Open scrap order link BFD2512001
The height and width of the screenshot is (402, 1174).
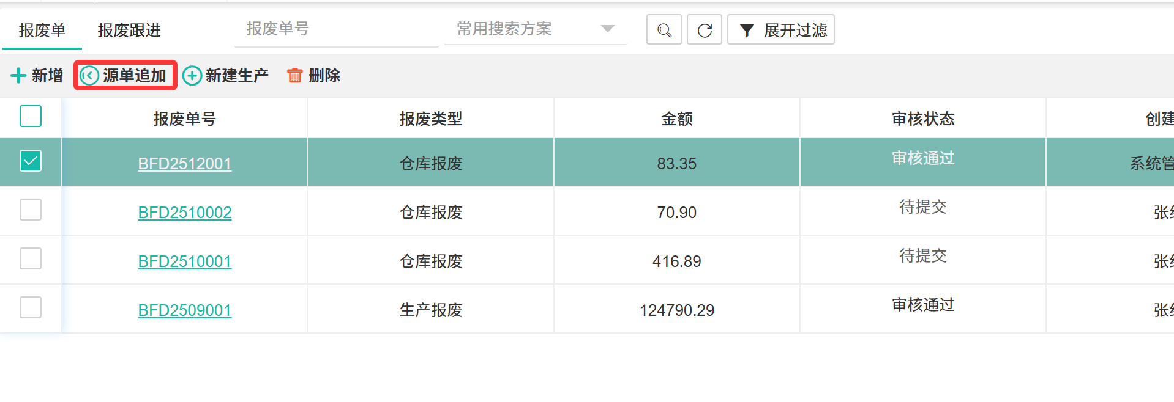click(184, 164)
